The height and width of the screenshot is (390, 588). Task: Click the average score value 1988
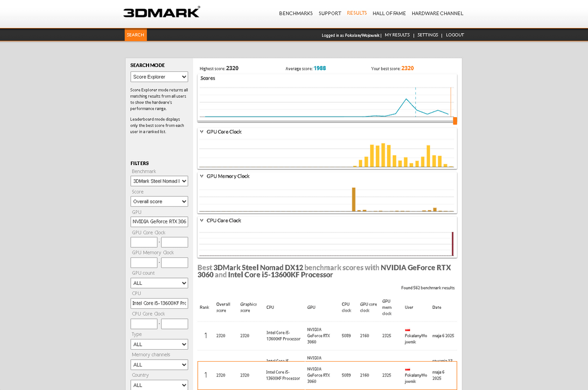click(320, 68)
